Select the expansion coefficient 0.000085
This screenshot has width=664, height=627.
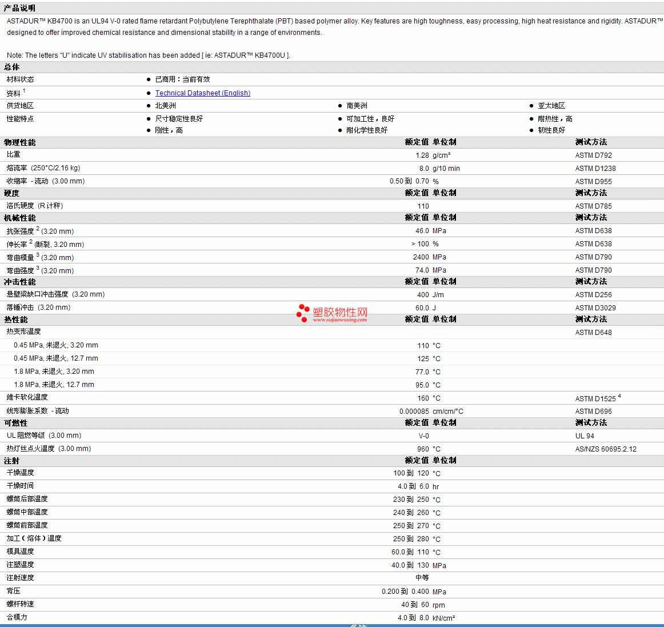(x=414, y=412)
